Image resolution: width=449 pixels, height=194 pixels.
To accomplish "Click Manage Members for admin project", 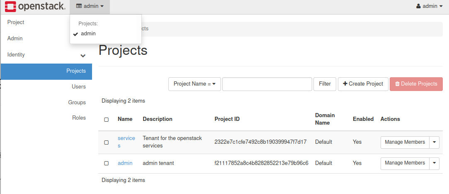I will pos(405,163).
